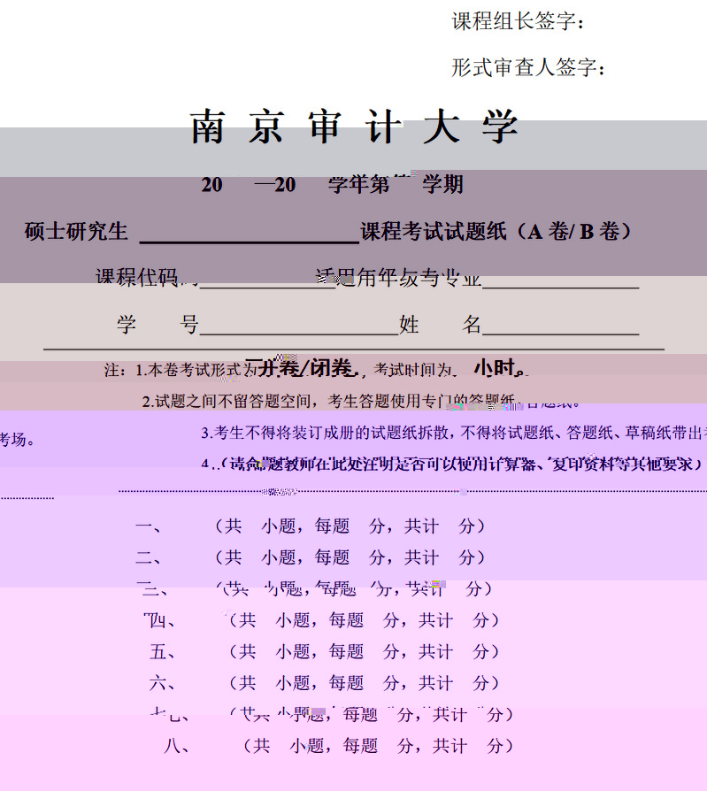
Task: Click the blank after 适用年级与专业
Action: (x=561, y=288)
